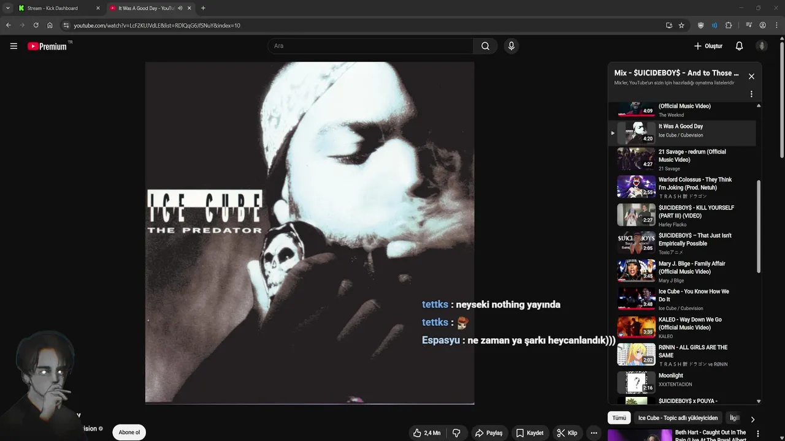Save video with Kaydet button
The height and width of the screenshot is (441, 785).
tap(529, 433)
